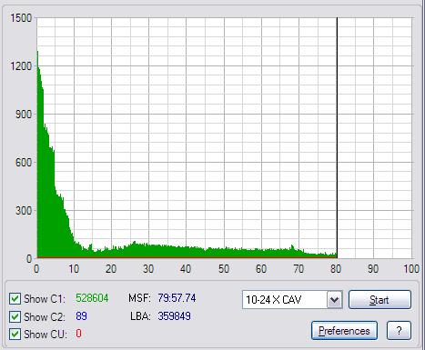425x350 pixels.
Task: Uncheck the Show C1 checkbox
Action: tap(15, 299)
